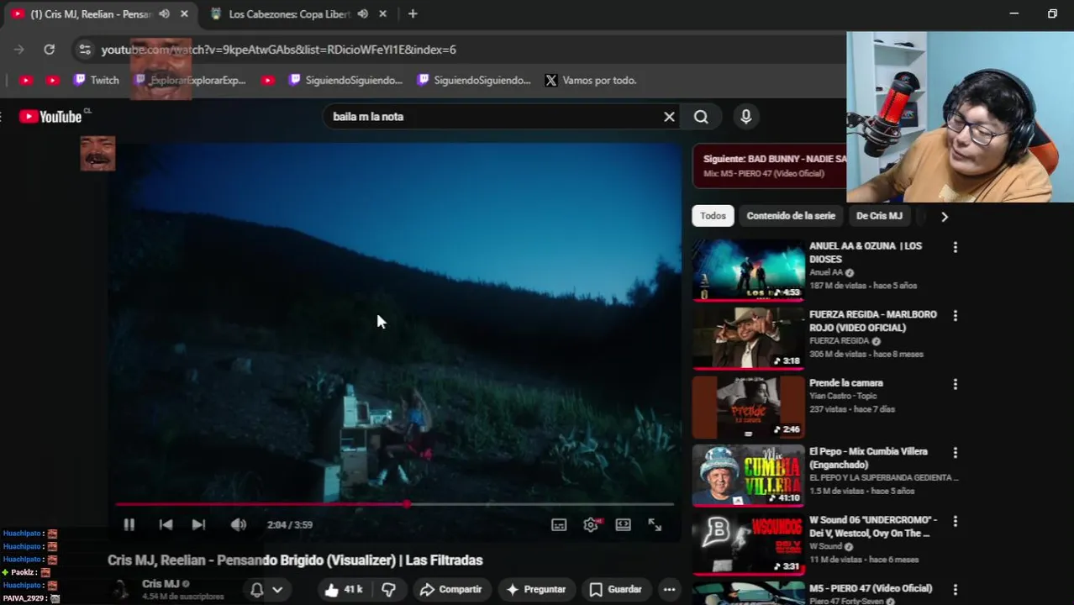The width and height of the screenshot is (1074, 605).
Task: Click the video progress bar scrubber
Action: 407,504
